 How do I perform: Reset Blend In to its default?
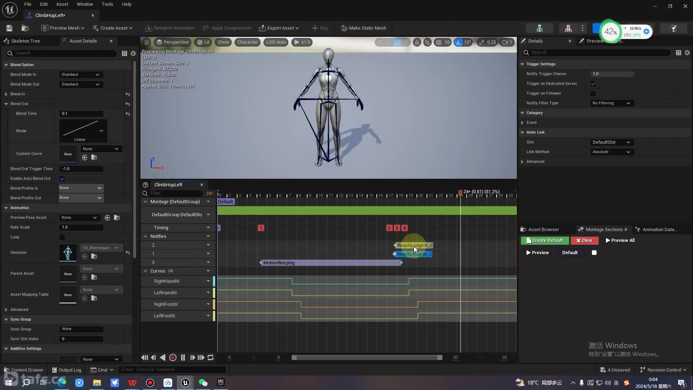click(x=128, y=94)
